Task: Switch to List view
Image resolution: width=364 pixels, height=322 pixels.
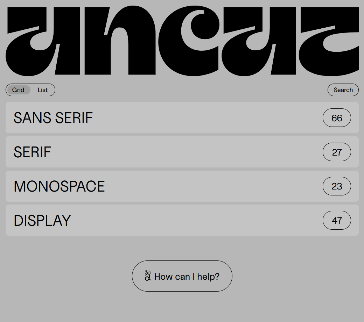Action: pyautogui.click(x=42, y=90)
